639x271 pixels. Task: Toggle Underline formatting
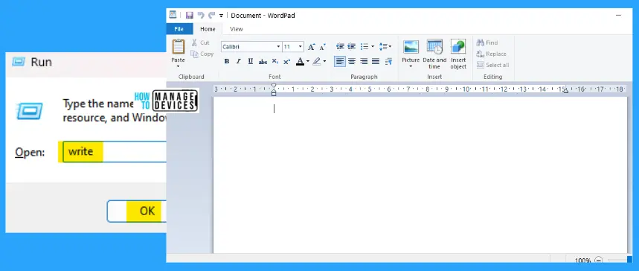click(x=250, y=62)
